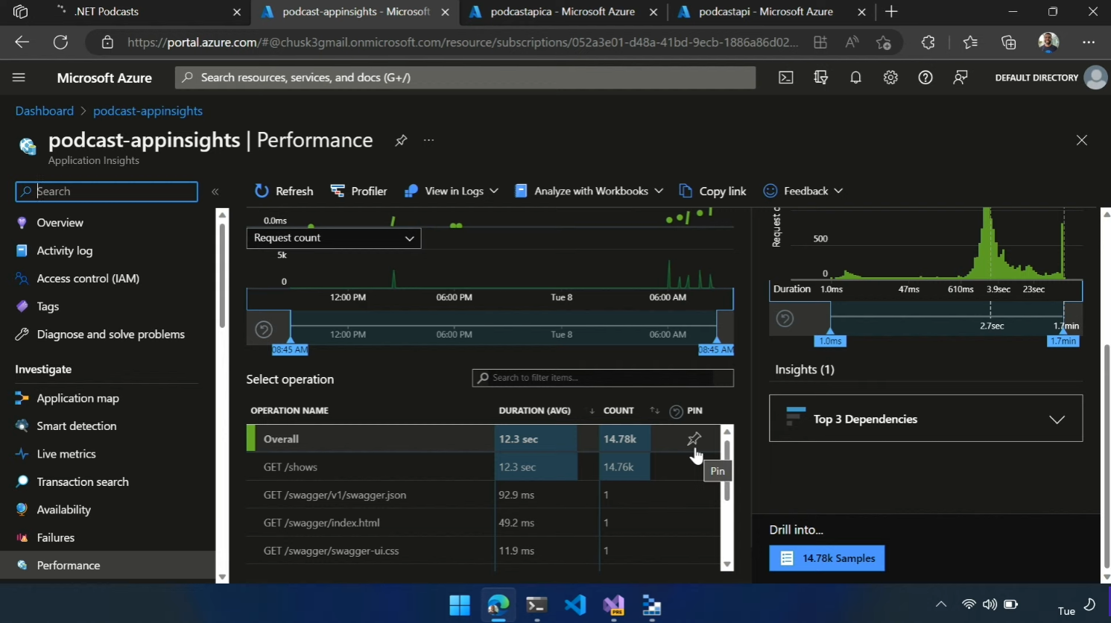Click the help question mark icon
The width and height of the screenshot is (1111, 623).
click(x=925, y=78)
